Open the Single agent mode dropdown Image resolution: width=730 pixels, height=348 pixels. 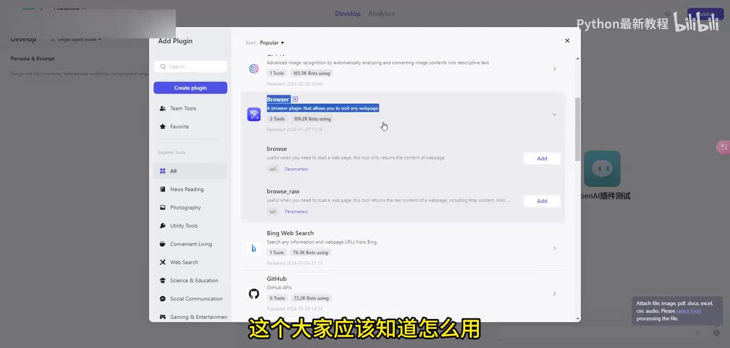[76, 39]
